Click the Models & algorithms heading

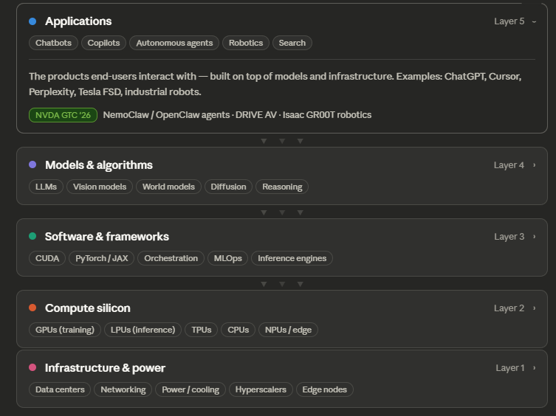[x=99, y=165]
